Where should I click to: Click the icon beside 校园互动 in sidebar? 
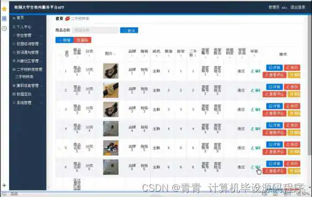(14, 94)
